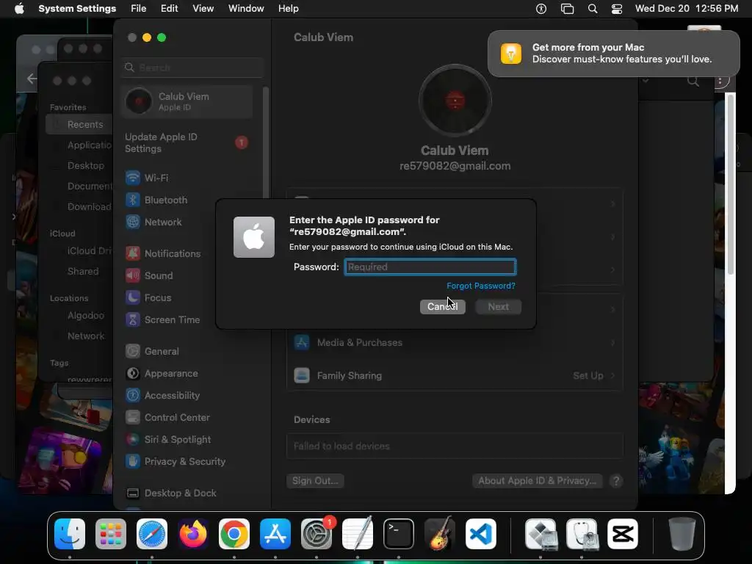
Task: Click the settings sidebar Search field
Action: pyautogui.click(x=192, y=68)
